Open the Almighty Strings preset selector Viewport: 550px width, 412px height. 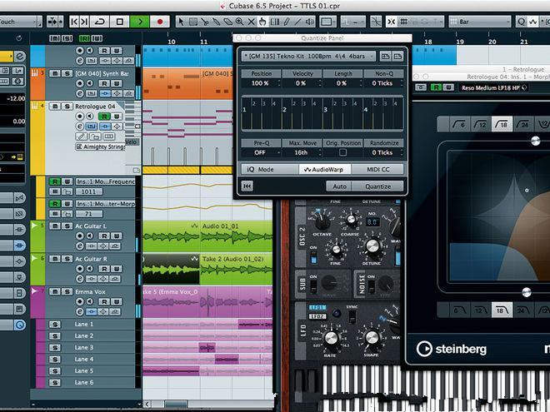pyautogui.click(x=101, y=146)
